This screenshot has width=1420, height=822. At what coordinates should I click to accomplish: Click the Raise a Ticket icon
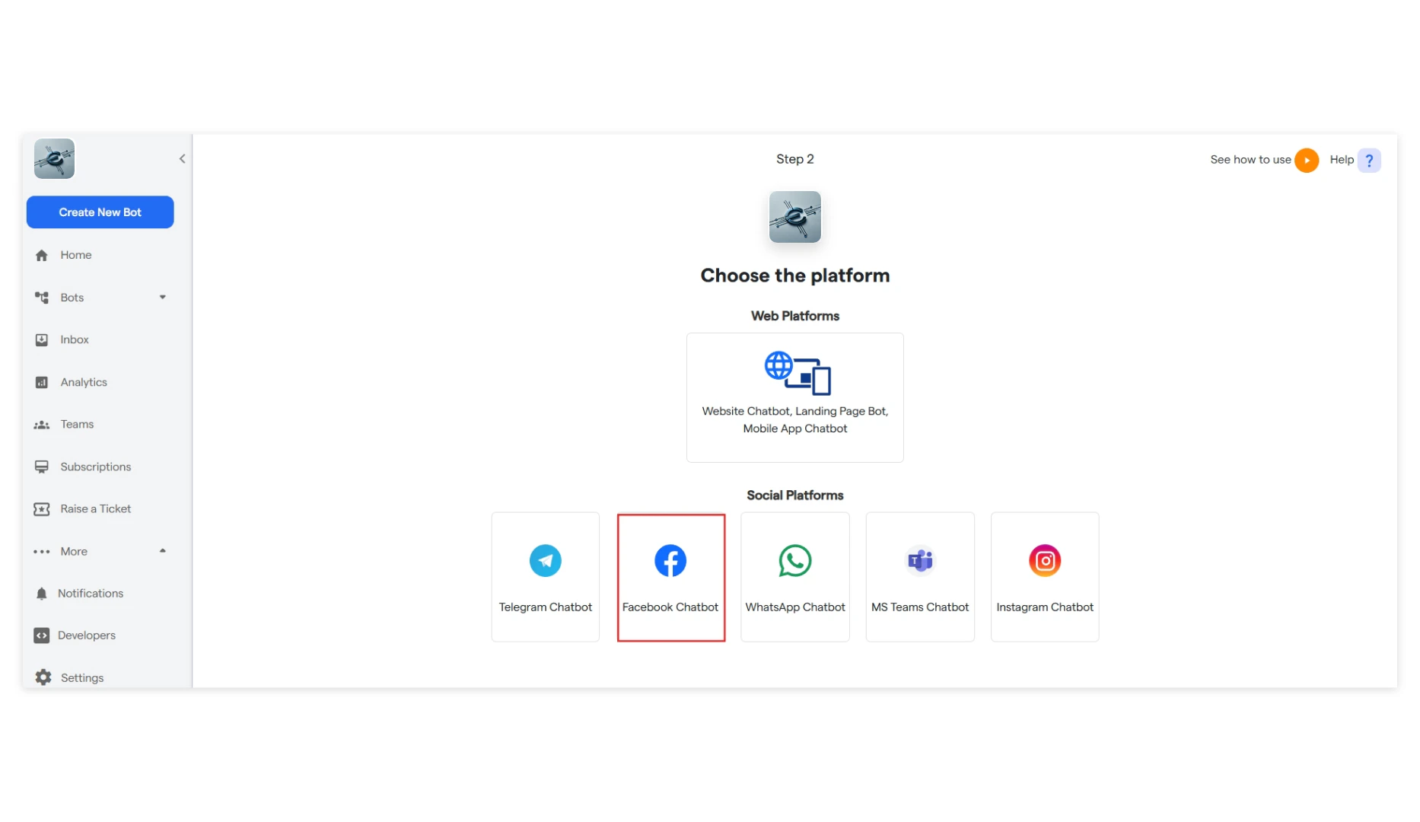coord(42,508)
